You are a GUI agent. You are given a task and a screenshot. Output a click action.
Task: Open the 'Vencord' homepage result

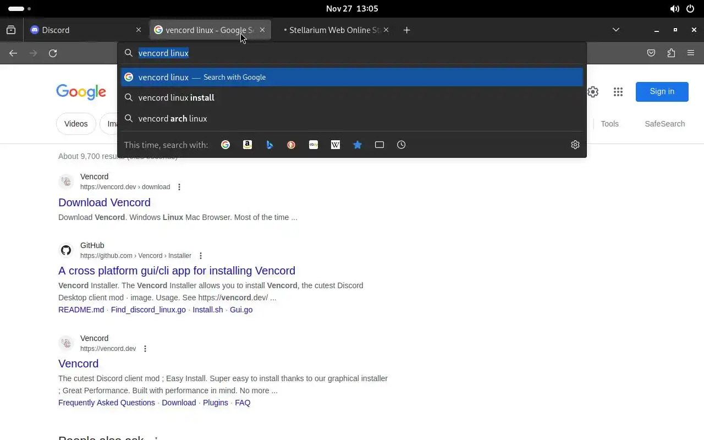pos(79,364)
